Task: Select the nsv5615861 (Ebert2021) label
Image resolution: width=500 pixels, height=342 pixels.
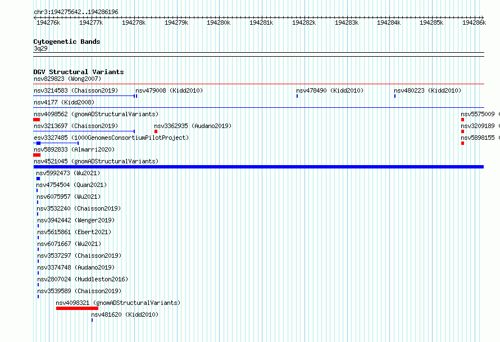Action: click(74, 232)
